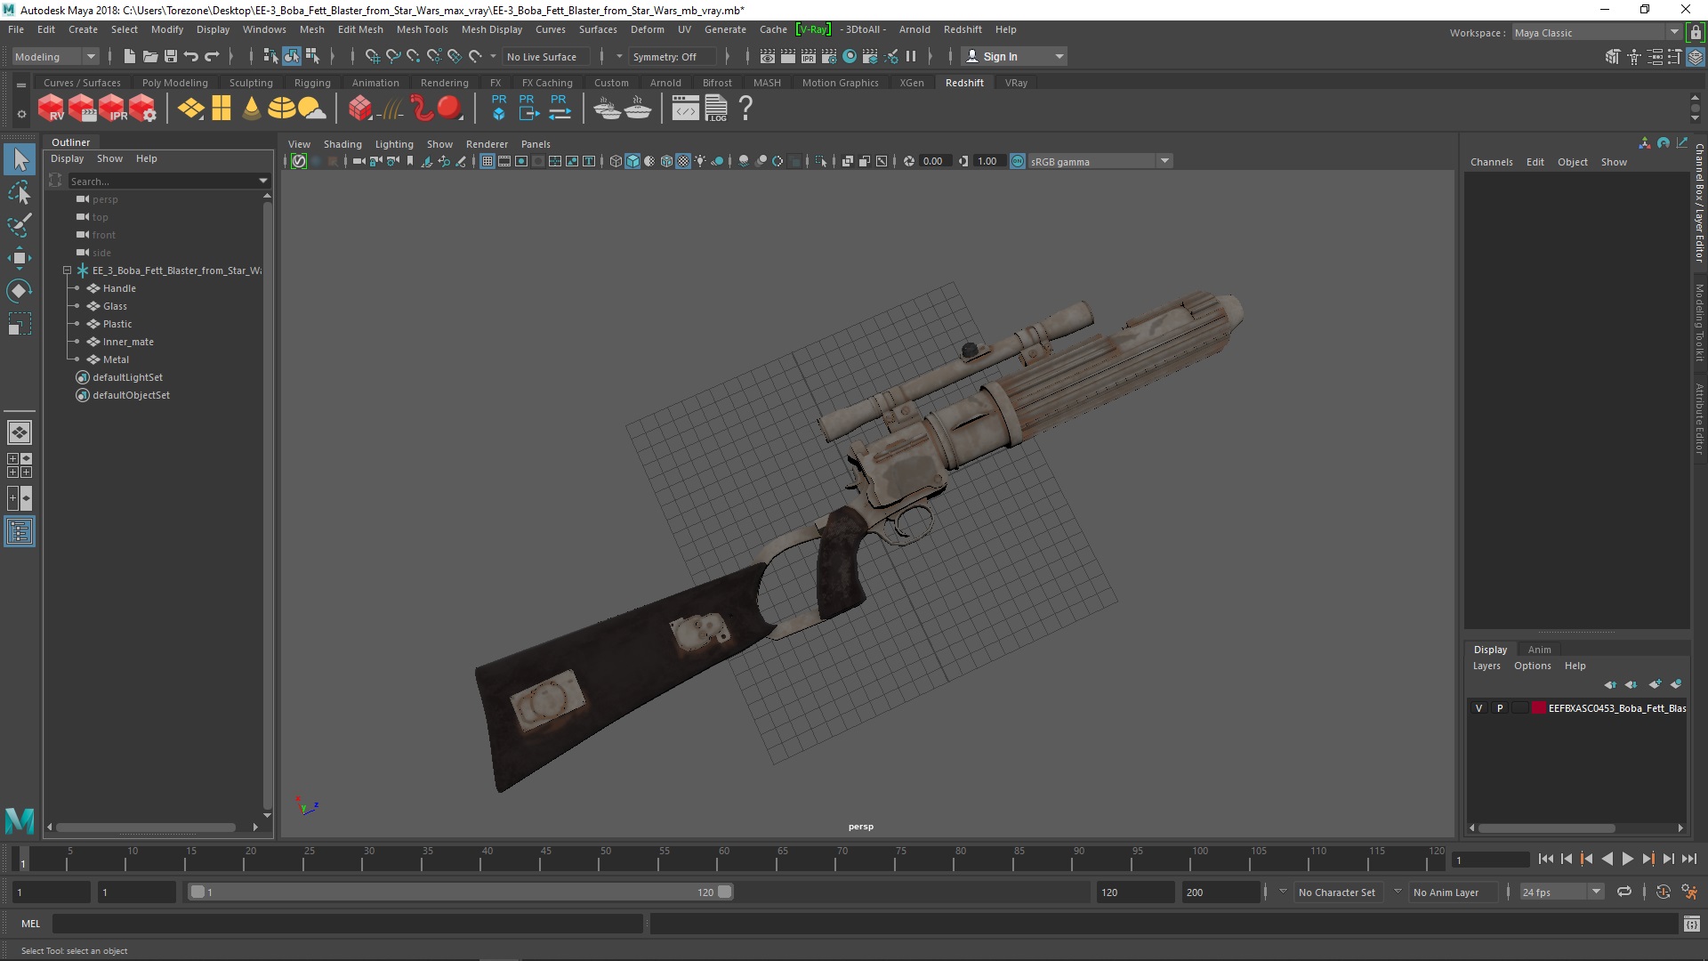This screenshot has height=961, width=1708.
Task: Open Channels menu in Channel Box
Action: [x=1491, y=162]
